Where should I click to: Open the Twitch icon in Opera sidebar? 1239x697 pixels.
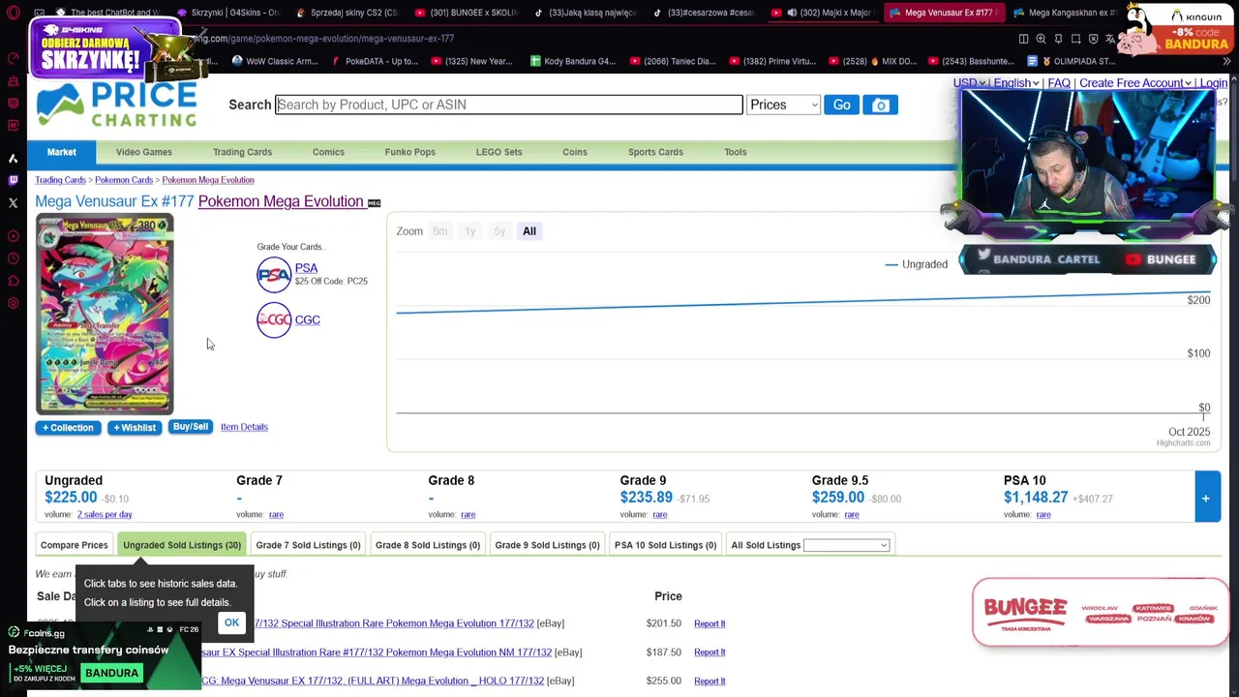pos(13,180)
